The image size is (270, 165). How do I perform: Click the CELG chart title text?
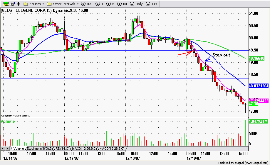[x=44, y=10]
